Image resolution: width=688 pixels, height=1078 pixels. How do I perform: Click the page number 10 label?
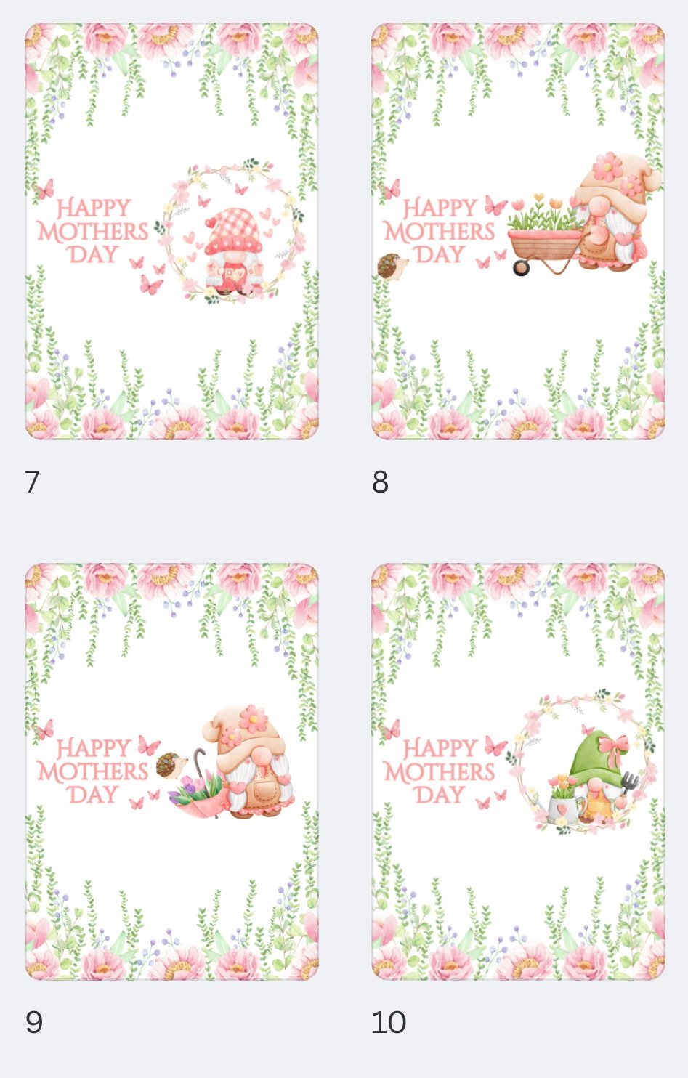[x=389, y=1023]
